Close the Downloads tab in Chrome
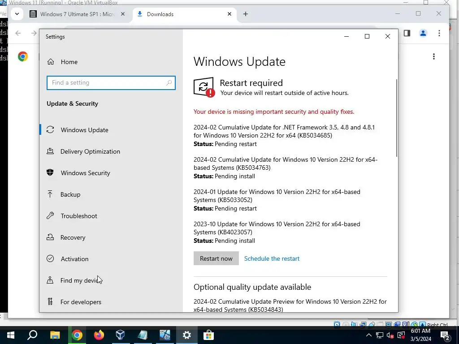This screenshot has height=344, width=459. point(229,14)
